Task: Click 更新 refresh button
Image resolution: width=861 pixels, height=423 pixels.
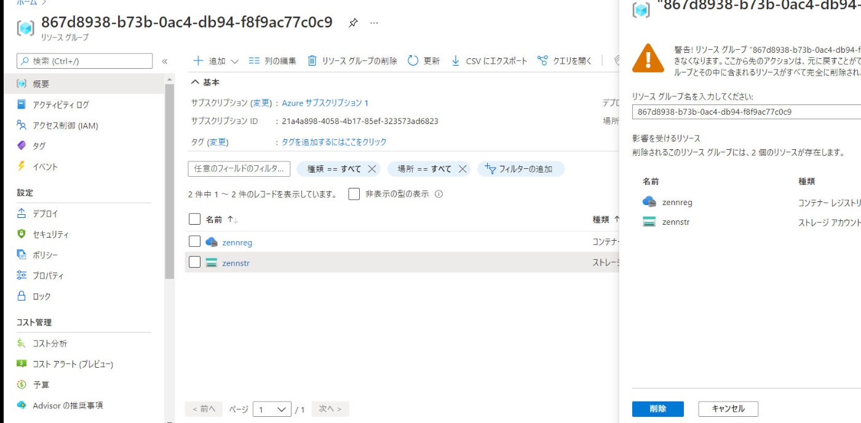Action: (x=424, y=61)
